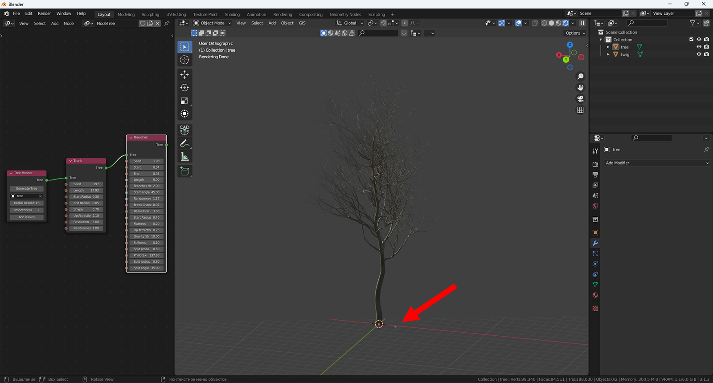This screenshot has width=713, height=383.
Task: Toggle camera view in viewport
Action: coord(580,99)
